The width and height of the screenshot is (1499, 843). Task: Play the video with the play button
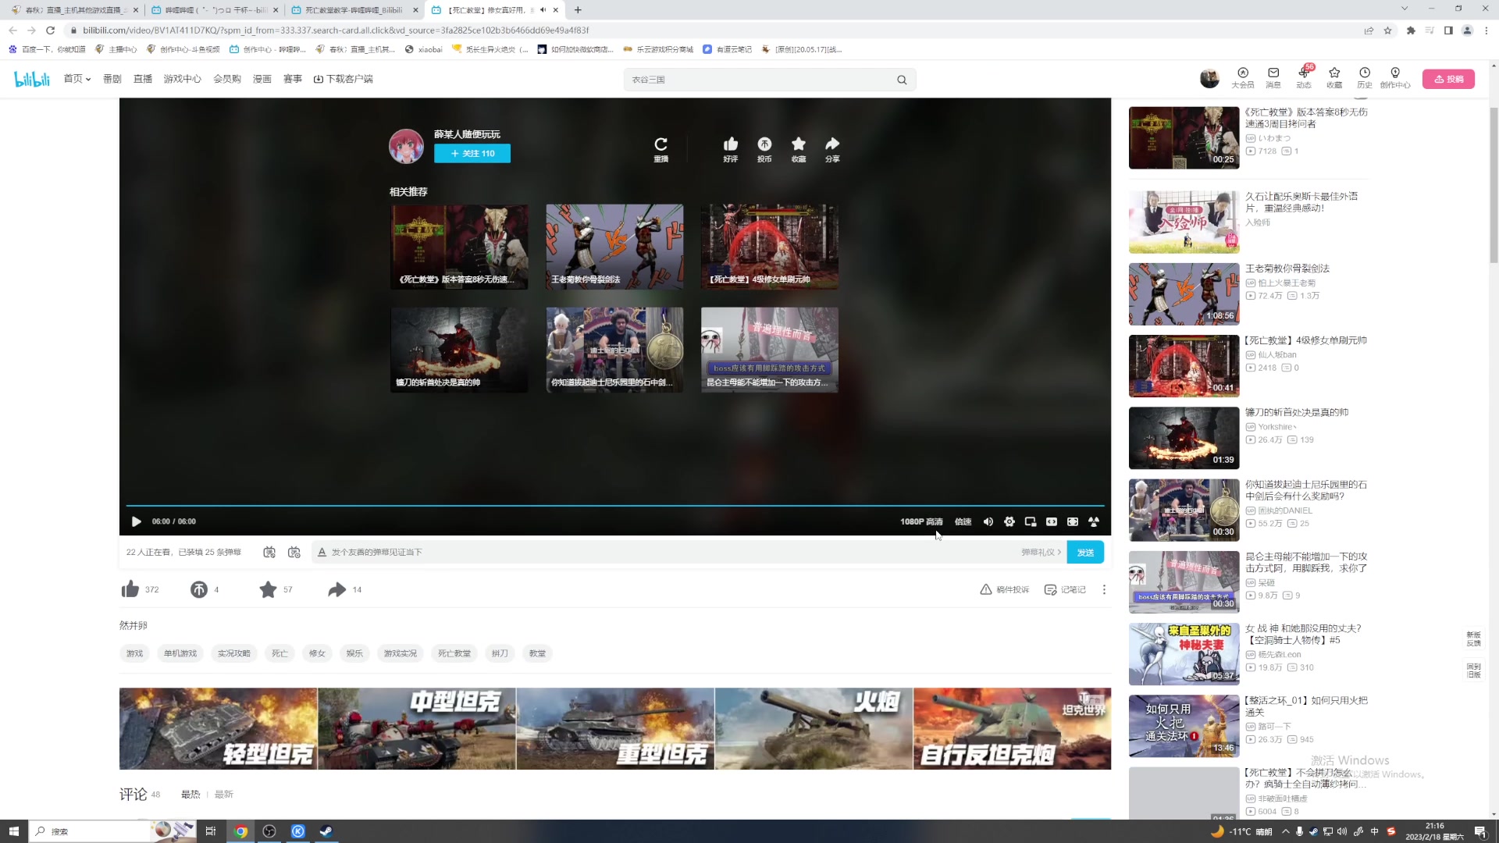tap(137, 521)
